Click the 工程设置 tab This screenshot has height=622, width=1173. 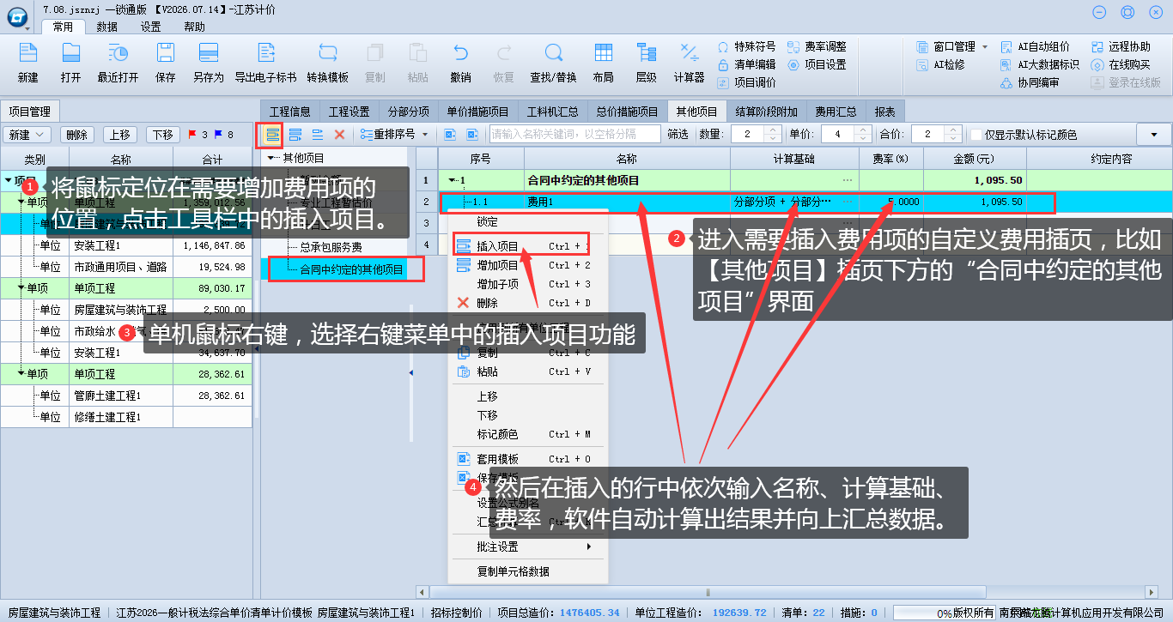click(x=349, y=112)
